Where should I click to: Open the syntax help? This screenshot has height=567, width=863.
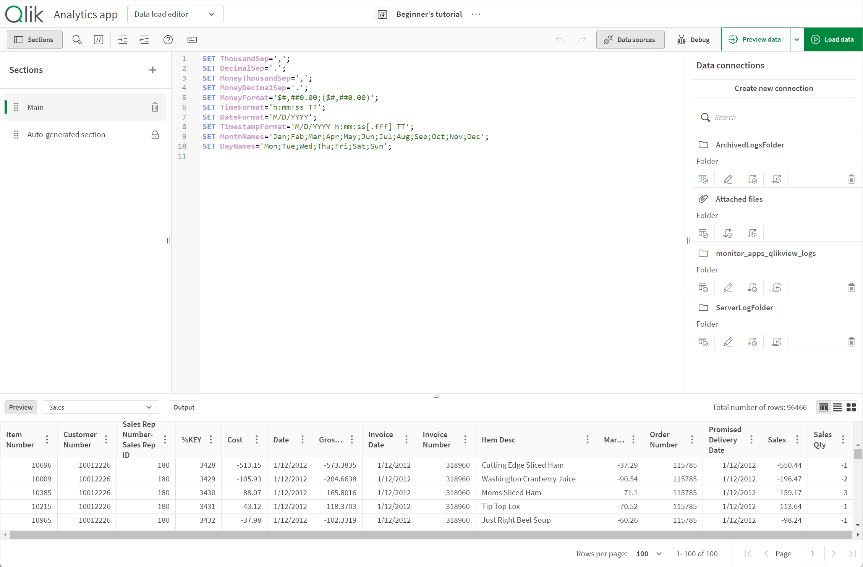tap(168, 39)
